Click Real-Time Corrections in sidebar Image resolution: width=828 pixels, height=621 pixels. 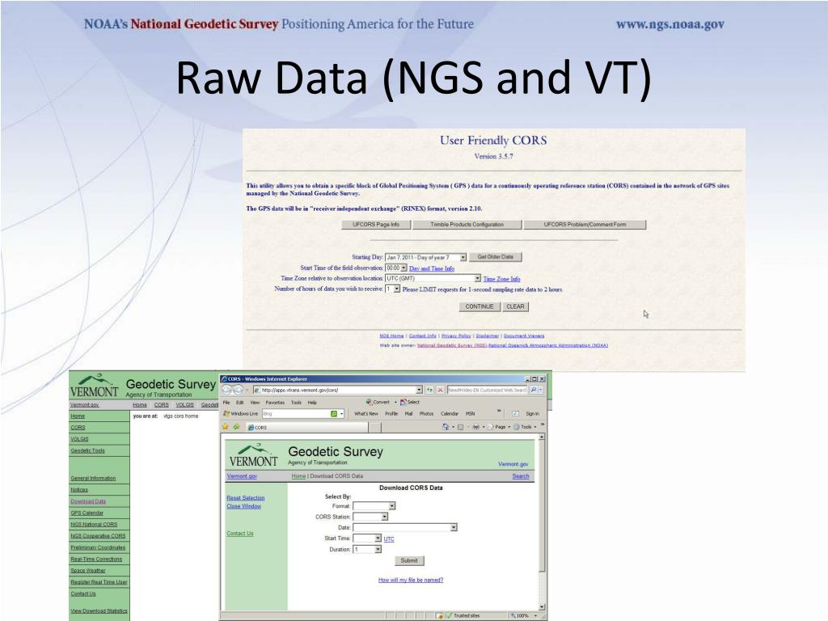click(x=97, y=559)
